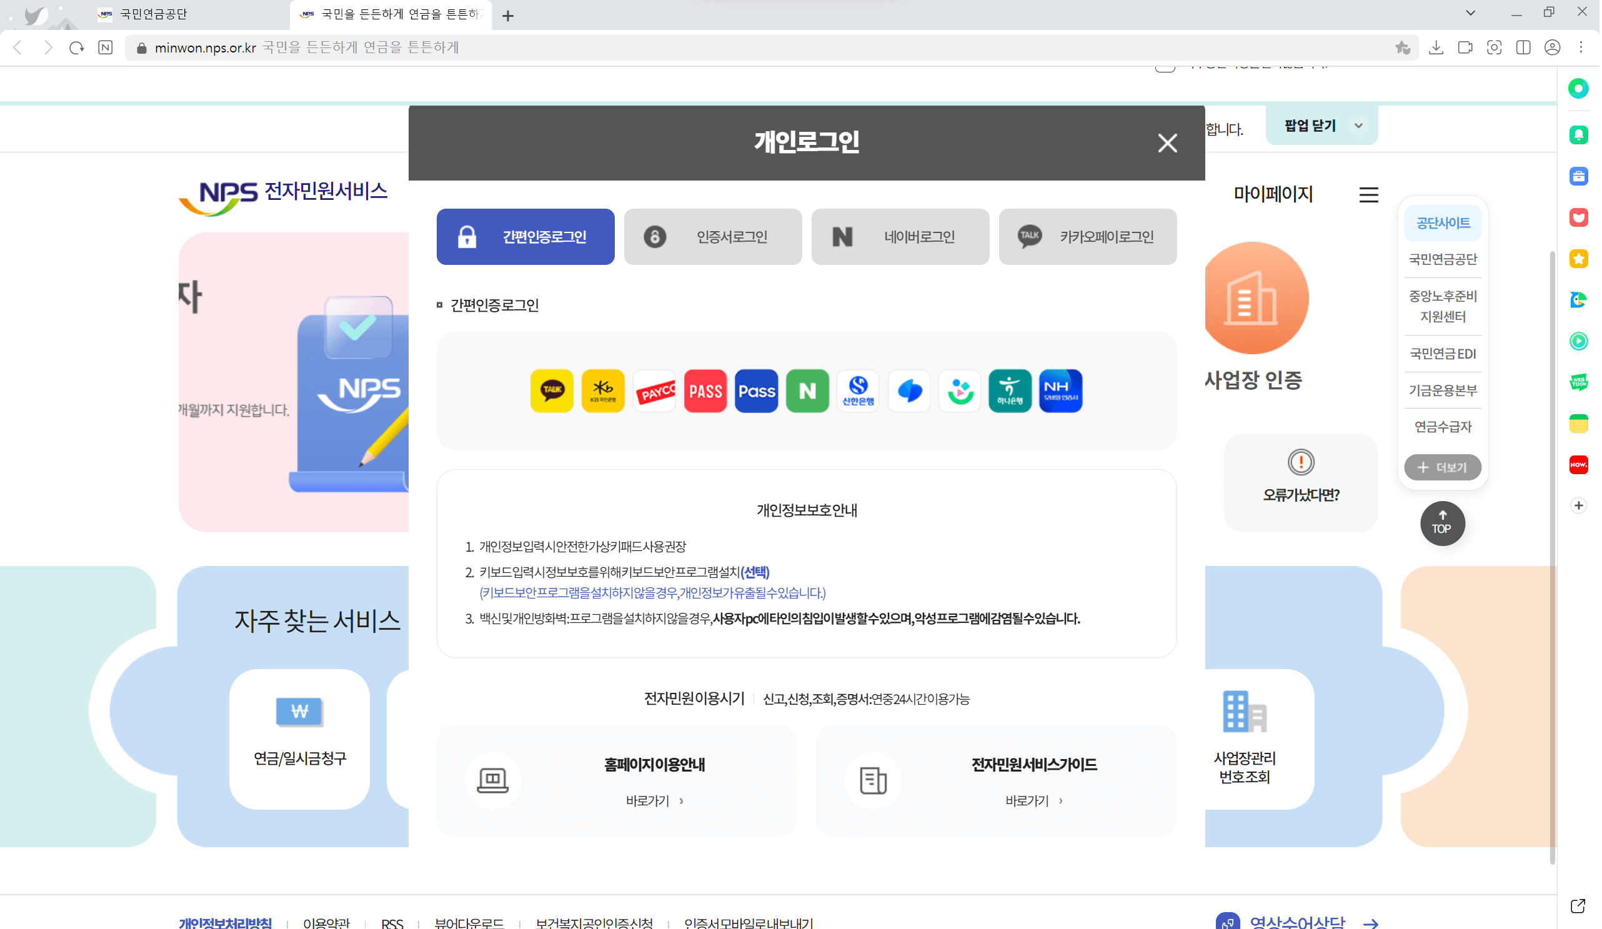This screenshot has width=1602, height=929.
Task: Select the 간편인증로그인 tab
Action: tap(525, 237)
